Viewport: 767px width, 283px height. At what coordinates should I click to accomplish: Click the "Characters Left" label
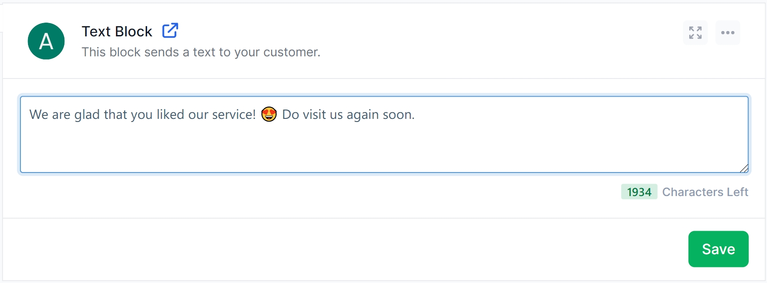(705, 192)
